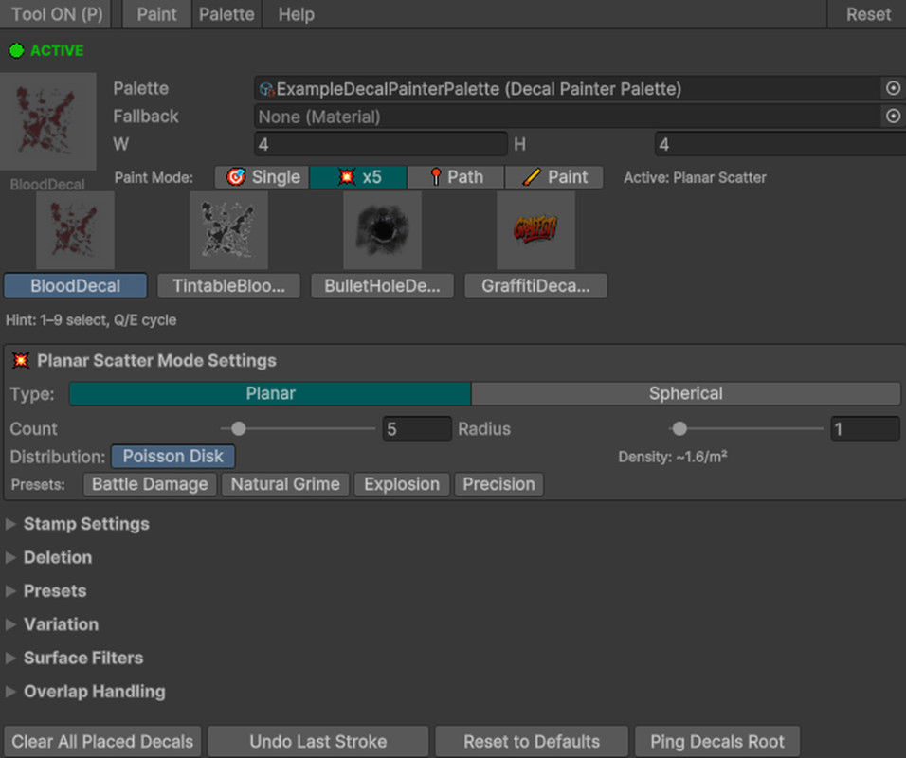Screen dimensions: 906x758
Task: Switch paint mode to Paint brush
Action: tap(554, 177)
